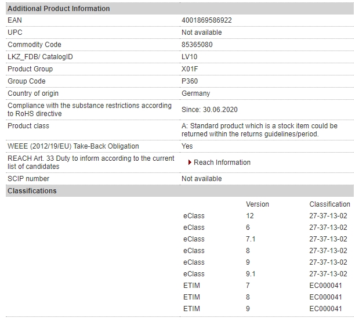Click the SCIP number Not available value
This screenshot has width=359, height=321.
coord(201,179)
